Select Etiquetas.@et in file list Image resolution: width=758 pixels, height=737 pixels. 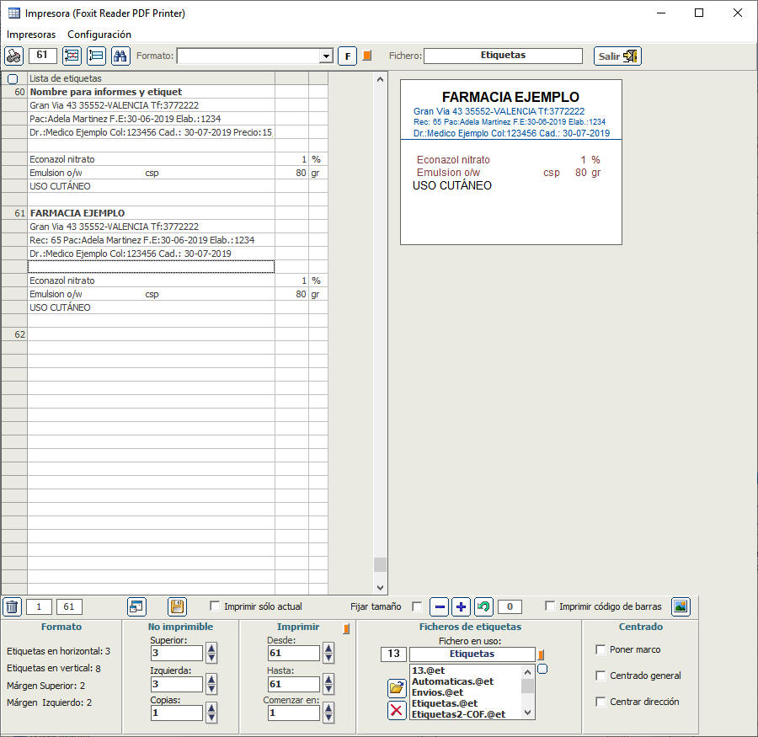(445, 703)
